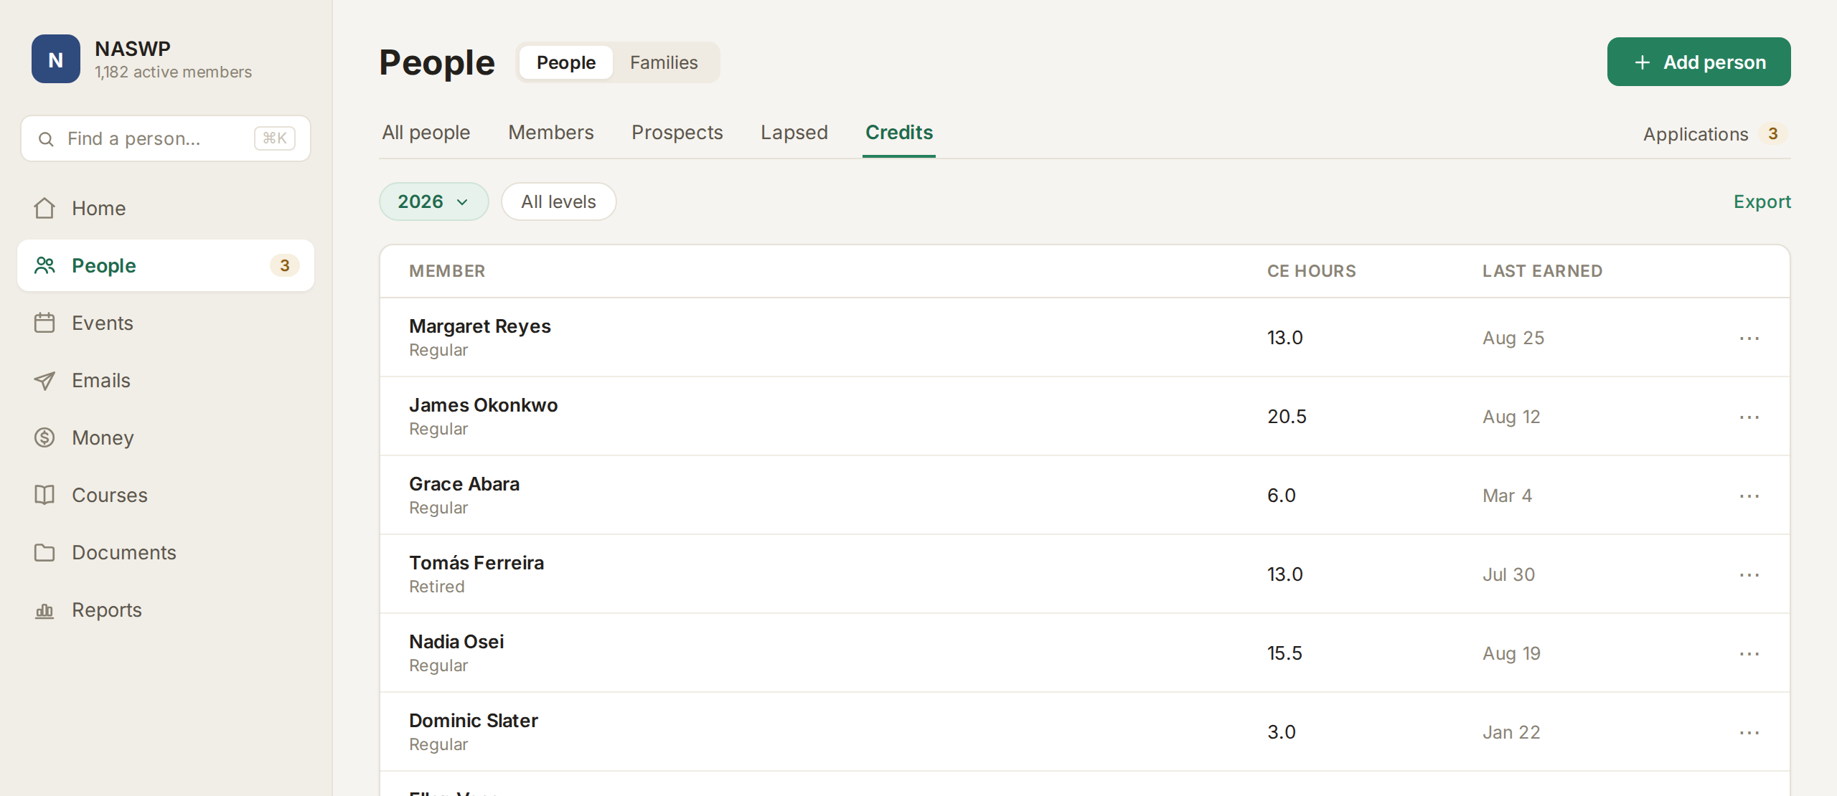Open Courses via book icon
This screenshot has width=1837, height=796.
pyautogui.click(x=44, y=495)
